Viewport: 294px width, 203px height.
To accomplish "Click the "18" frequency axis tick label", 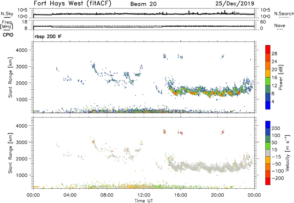I will pos(25,22).
